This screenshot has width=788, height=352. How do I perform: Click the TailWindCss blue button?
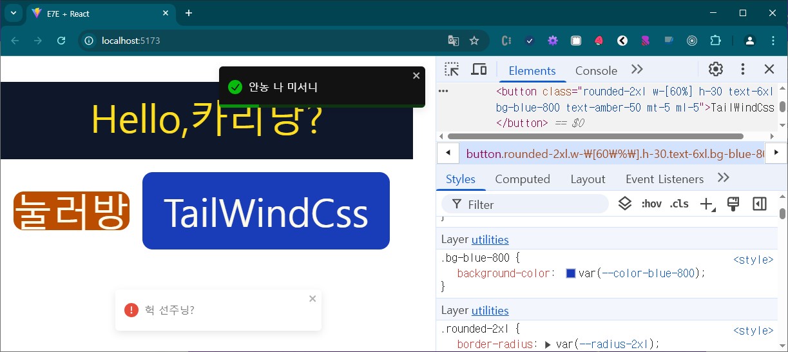266,211
